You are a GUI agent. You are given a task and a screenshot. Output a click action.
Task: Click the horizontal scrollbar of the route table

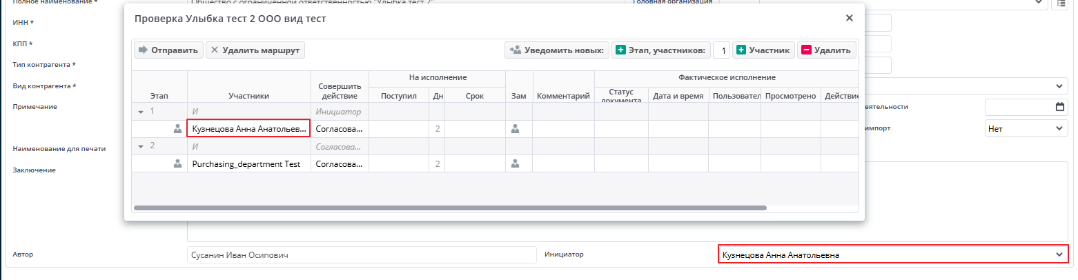[x=450, y=207]
